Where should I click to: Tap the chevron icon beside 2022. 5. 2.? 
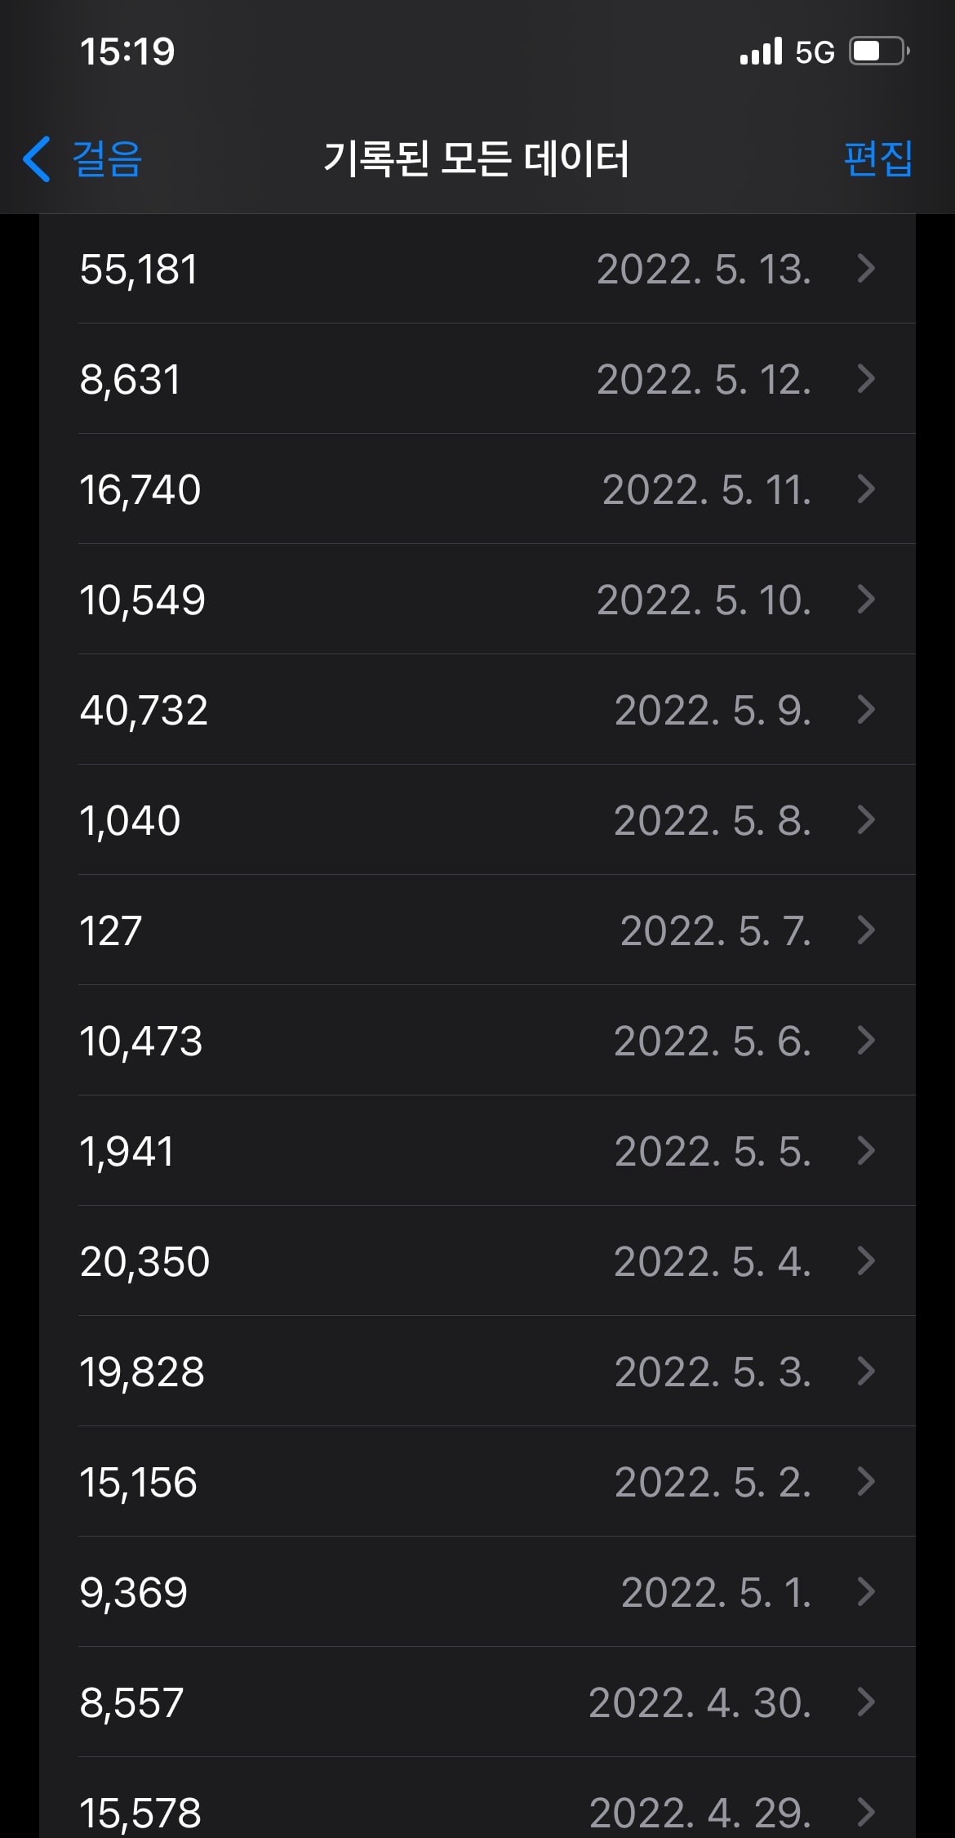[x=866, y=1482]
